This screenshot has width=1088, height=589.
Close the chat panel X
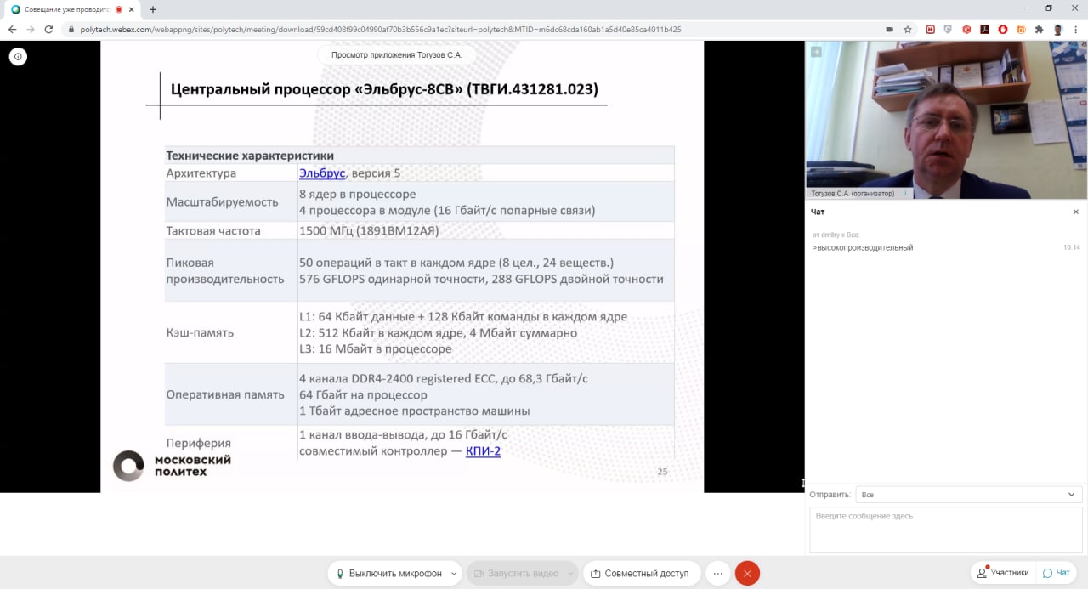click(1075, 212)
